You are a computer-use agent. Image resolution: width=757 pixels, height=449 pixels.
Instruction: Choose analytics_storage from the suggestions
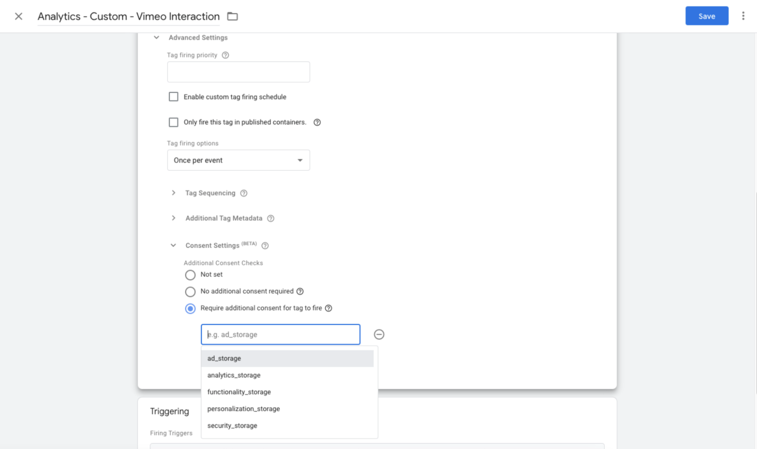tap(287, 375)
